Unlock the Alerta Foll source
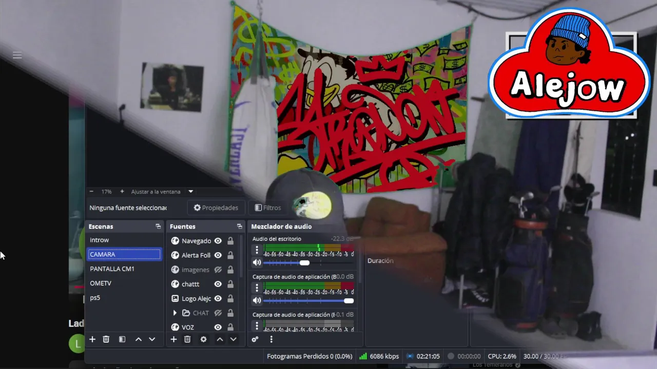Image resolution: width=657 pixels, height=369 pixels. click(x=230, y=255)
